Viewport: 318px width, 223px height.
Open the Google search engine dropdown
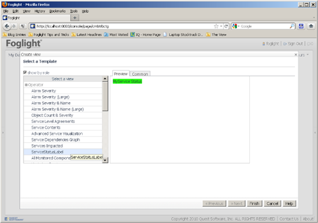pyautogui.click(x=236, y=26)
